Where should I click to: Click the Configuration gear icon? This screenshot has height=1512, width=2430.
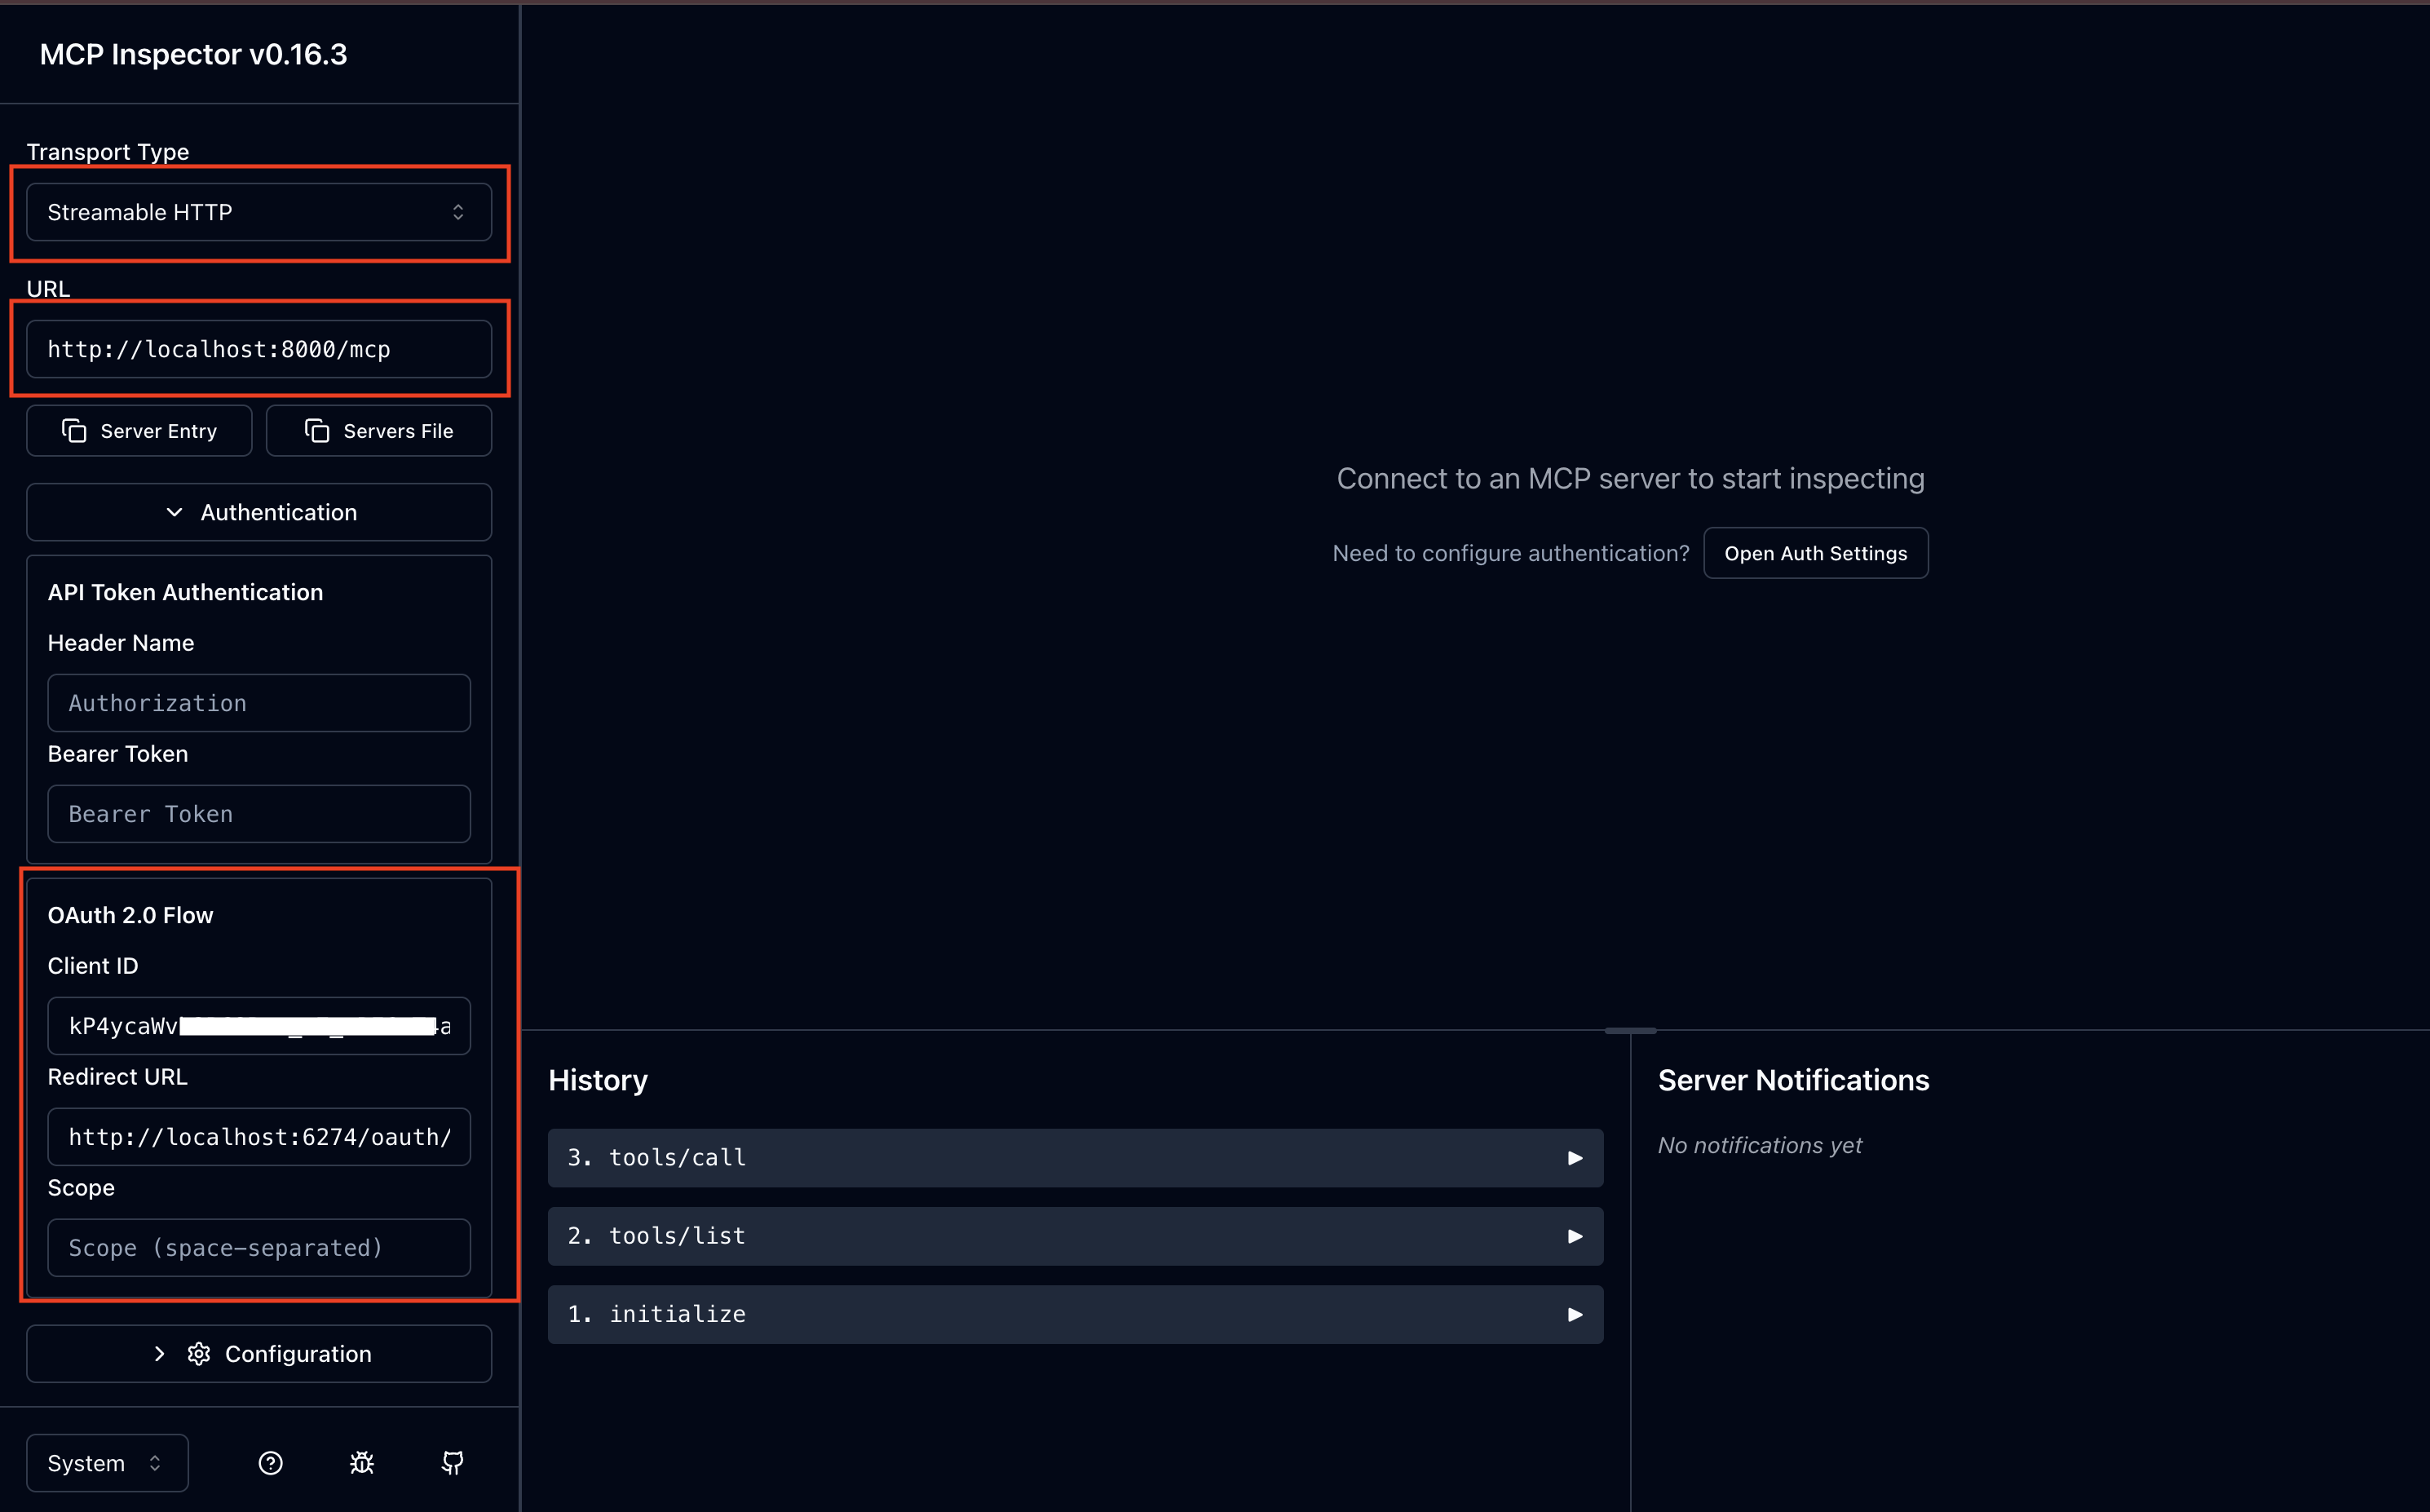(x=199, y=1353)
